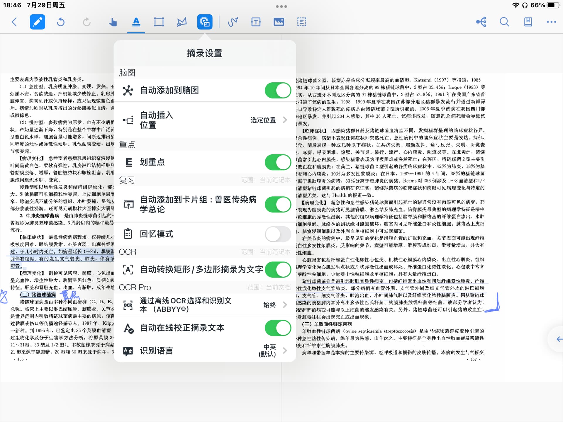Redo the last undone action
The width and height of the screenshot is (563, 422).
(87, 22)
